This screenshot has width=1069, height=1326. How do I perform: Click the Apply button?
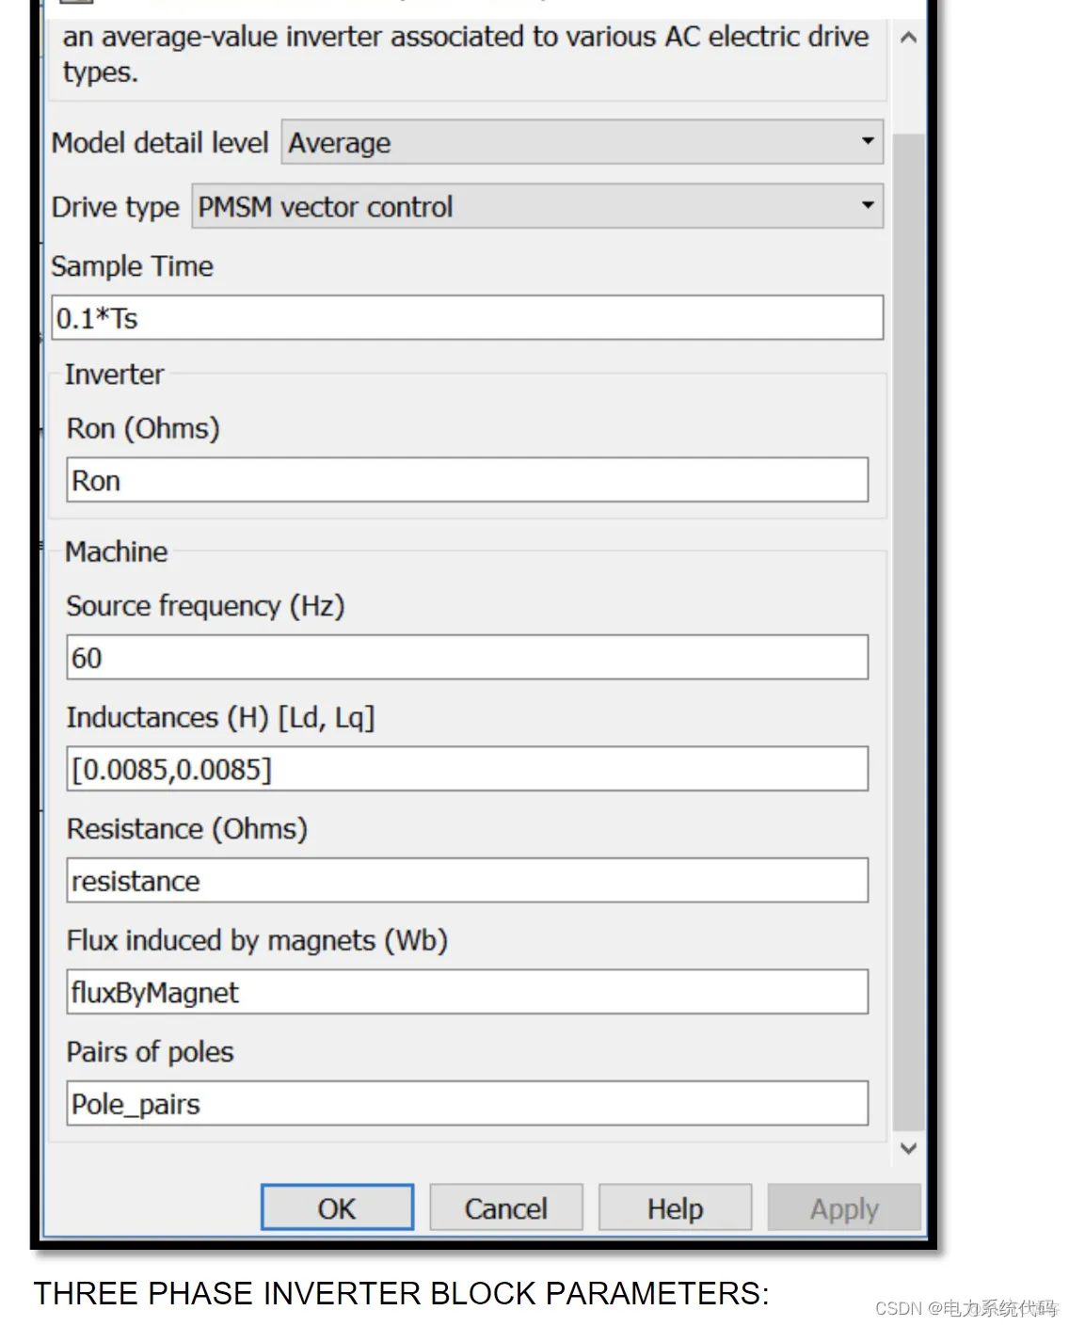[844, 1207]
